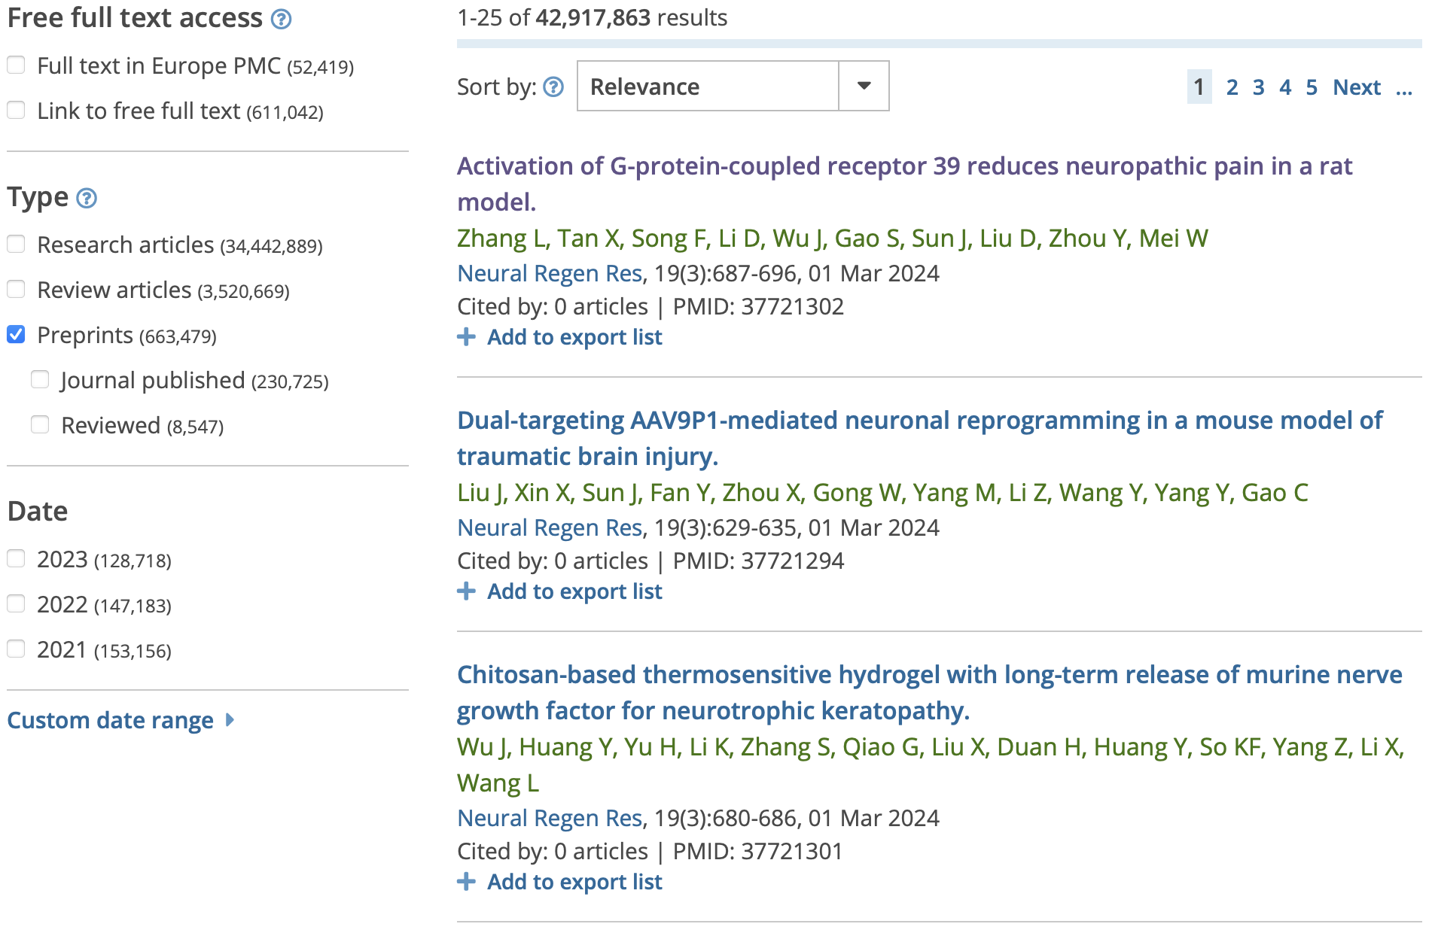Viewport: 1432px width, 933px height.
Task: Click help icon beside Free full text access
Action: 281,20
